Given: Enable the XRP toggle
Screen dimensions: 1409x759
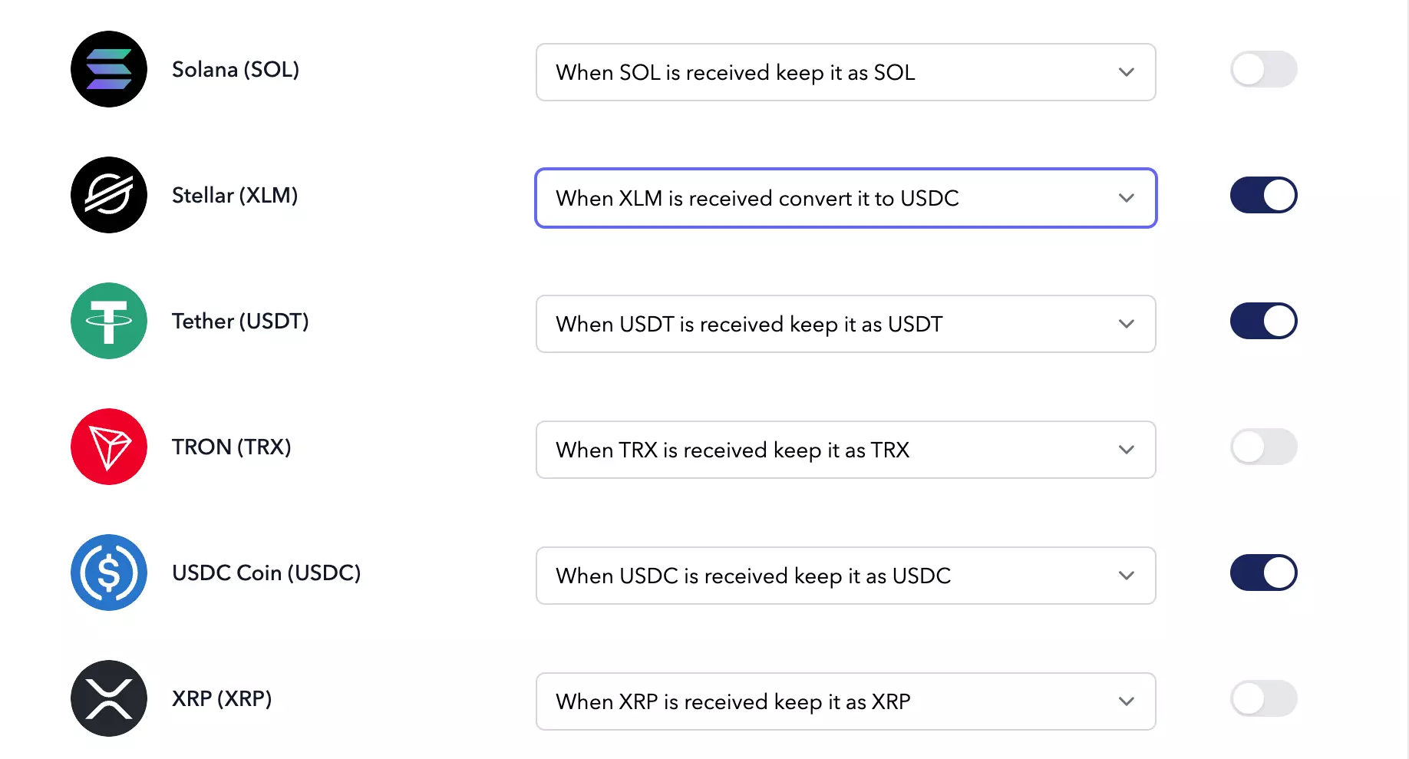Looking at the screenshot, I should click(1263, 698).
